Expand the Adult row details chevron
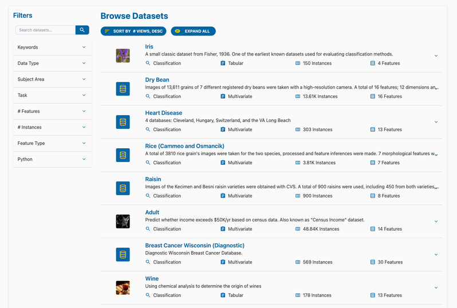The height and width of the screenshot is (308, 457). (x=436, y=222)
